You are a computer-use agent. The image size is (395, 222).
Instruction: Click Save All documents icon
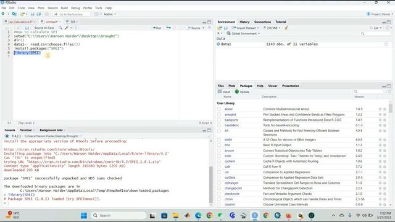point(38,14)
